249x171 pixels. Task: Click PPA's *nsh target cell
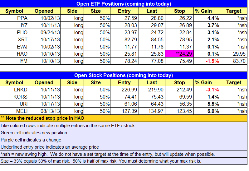pos(234,18)
